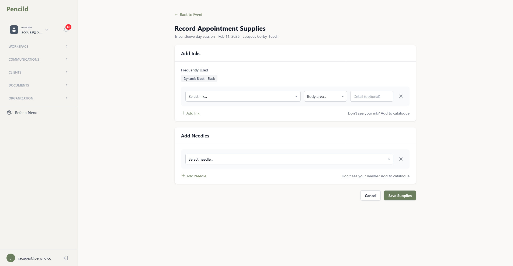Screen dimensions: 513x266
Task: Remove the ink row with the X icon
Action: click(x=401, y=96)
